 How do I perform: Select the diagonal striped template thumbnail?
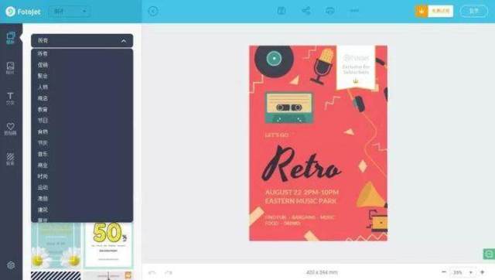click(56, 275)
